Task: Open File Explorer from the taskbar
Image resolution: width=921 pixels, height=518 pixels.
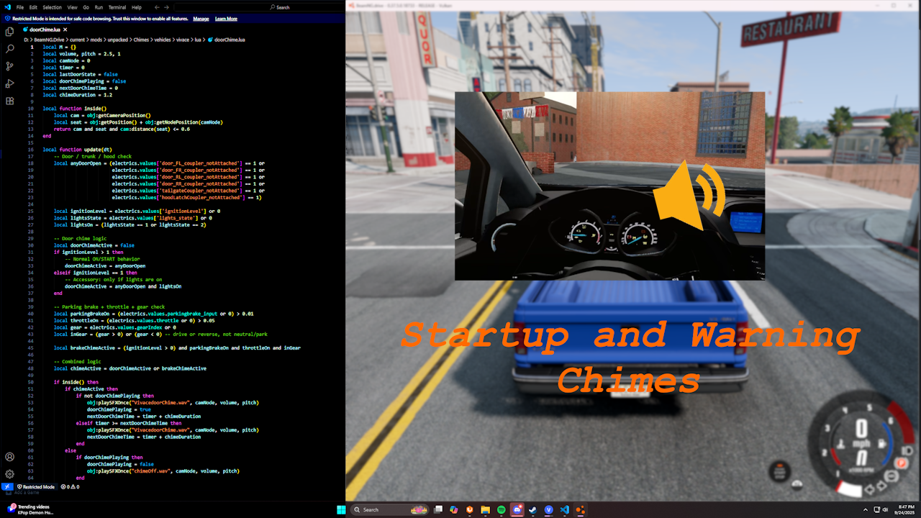Action: click(x=485, y=509)
